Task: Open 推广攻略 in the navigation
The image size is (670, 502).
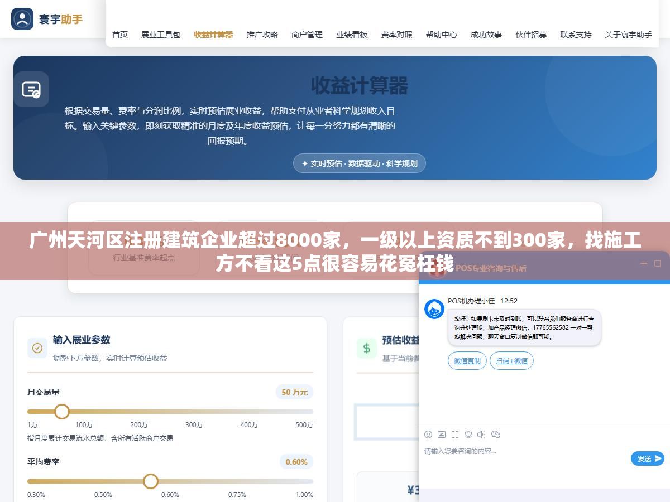Action: pos(262,35)
